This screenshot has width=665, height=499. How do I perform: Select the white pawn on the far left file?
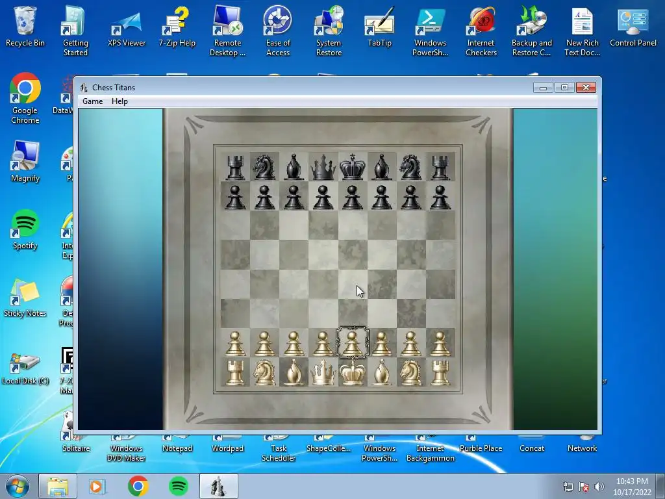click(x=235, y=343)
